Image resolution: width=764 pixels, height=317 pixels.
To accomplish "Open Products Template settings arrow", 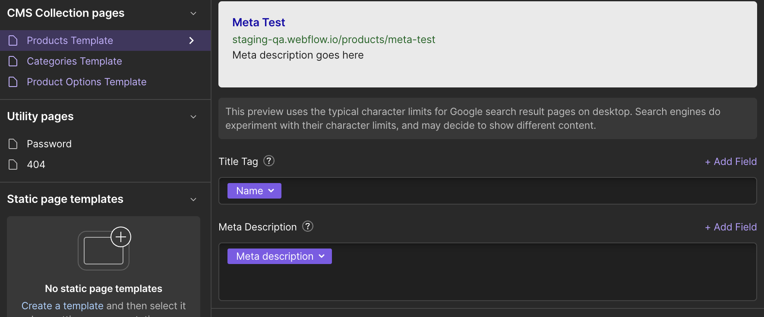I will click(192, 40).
